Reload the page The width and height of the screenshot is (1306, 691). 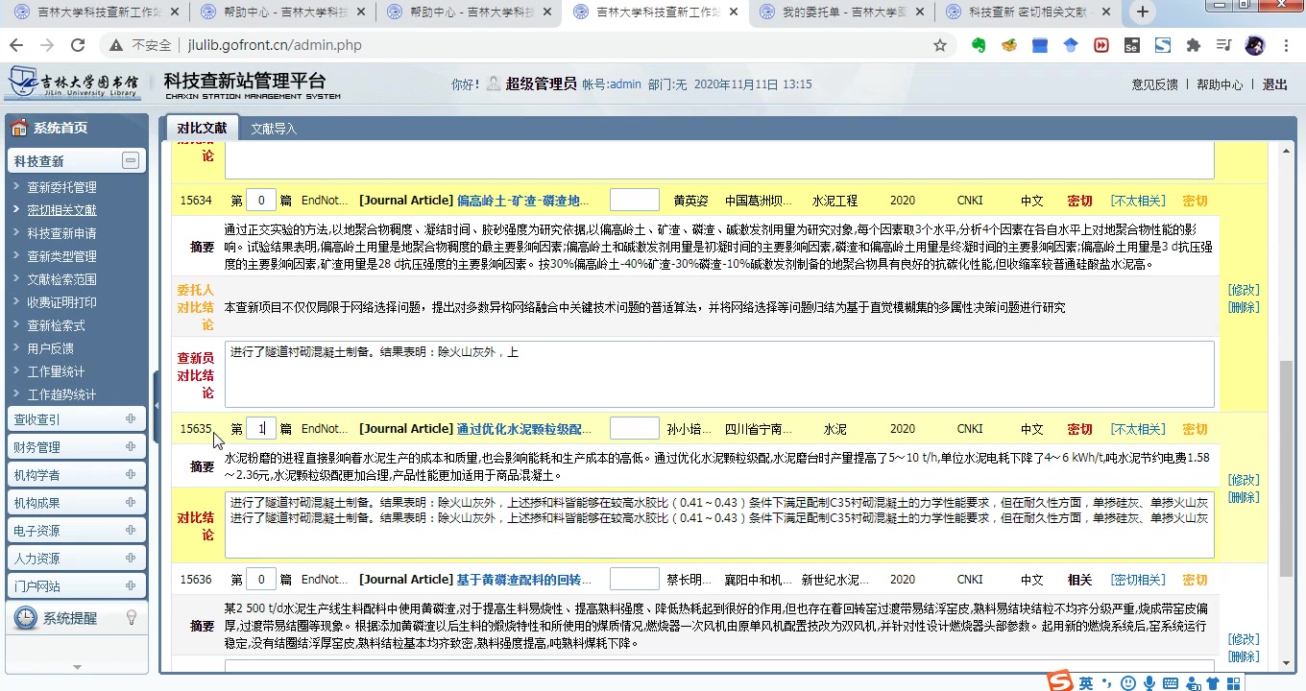78,45
